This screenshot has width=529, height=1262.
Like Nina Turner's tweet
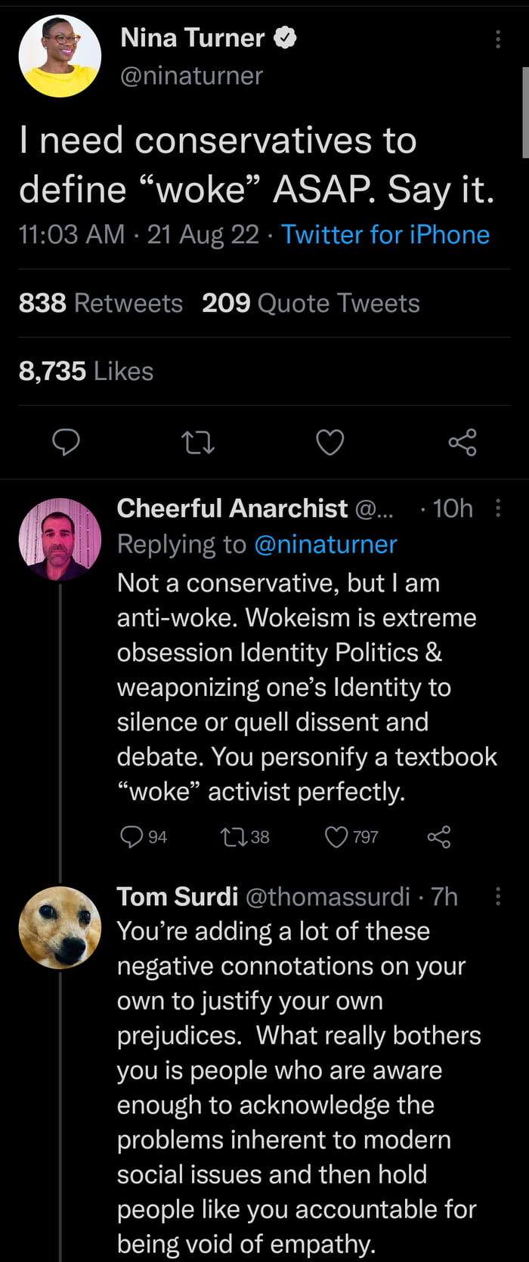[329, 442]
